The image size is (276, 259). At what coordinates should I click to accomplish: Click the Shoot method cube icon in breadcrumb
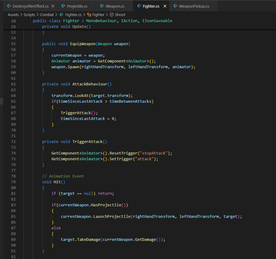tap(111, 15)
